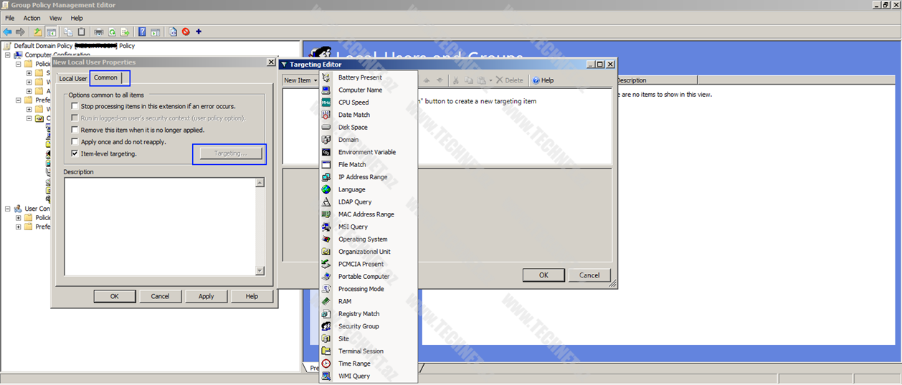This screenshot has width=902, height=385.
Task: Check Remove this item when no longer applied
Action: pos(75,130)
